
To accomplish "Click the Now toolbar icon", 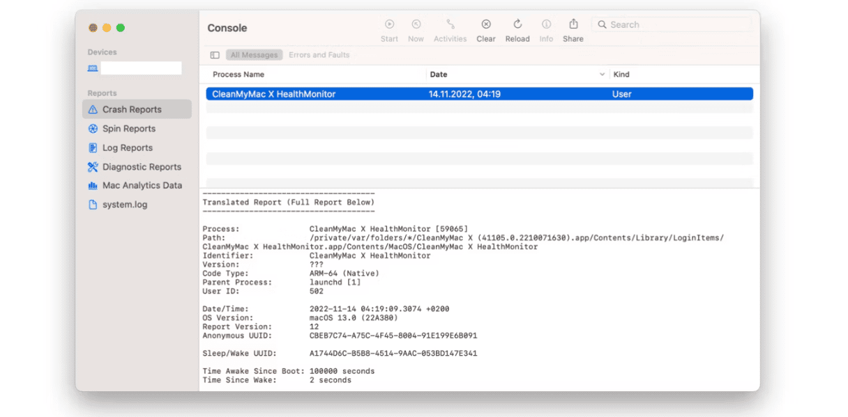I will tap(416, 24).
